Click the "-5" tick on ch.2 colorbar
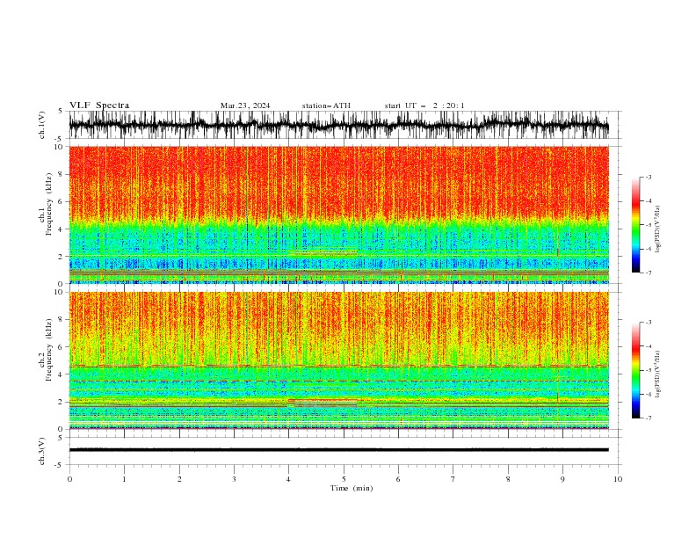The image size is (696, 538). (648, 370)
